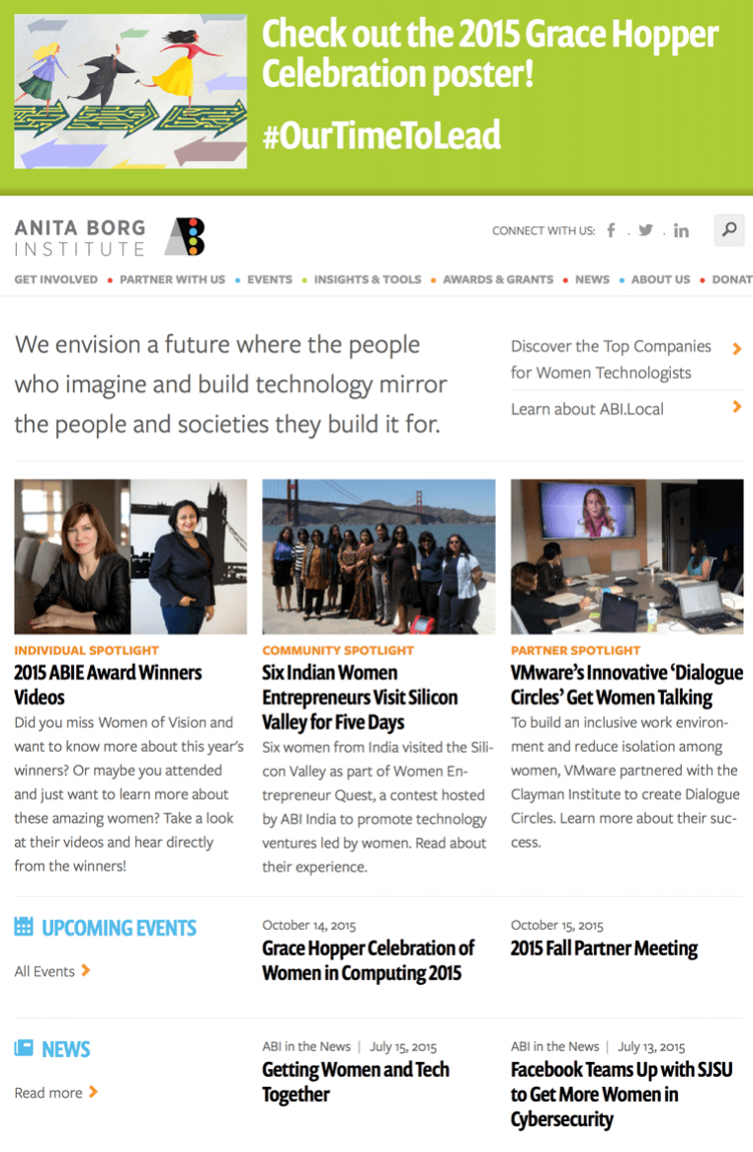The width and height of the screenshot is (753, 1152).
Task: Click arrow beside Top Companies link
Action: [737, 348]
